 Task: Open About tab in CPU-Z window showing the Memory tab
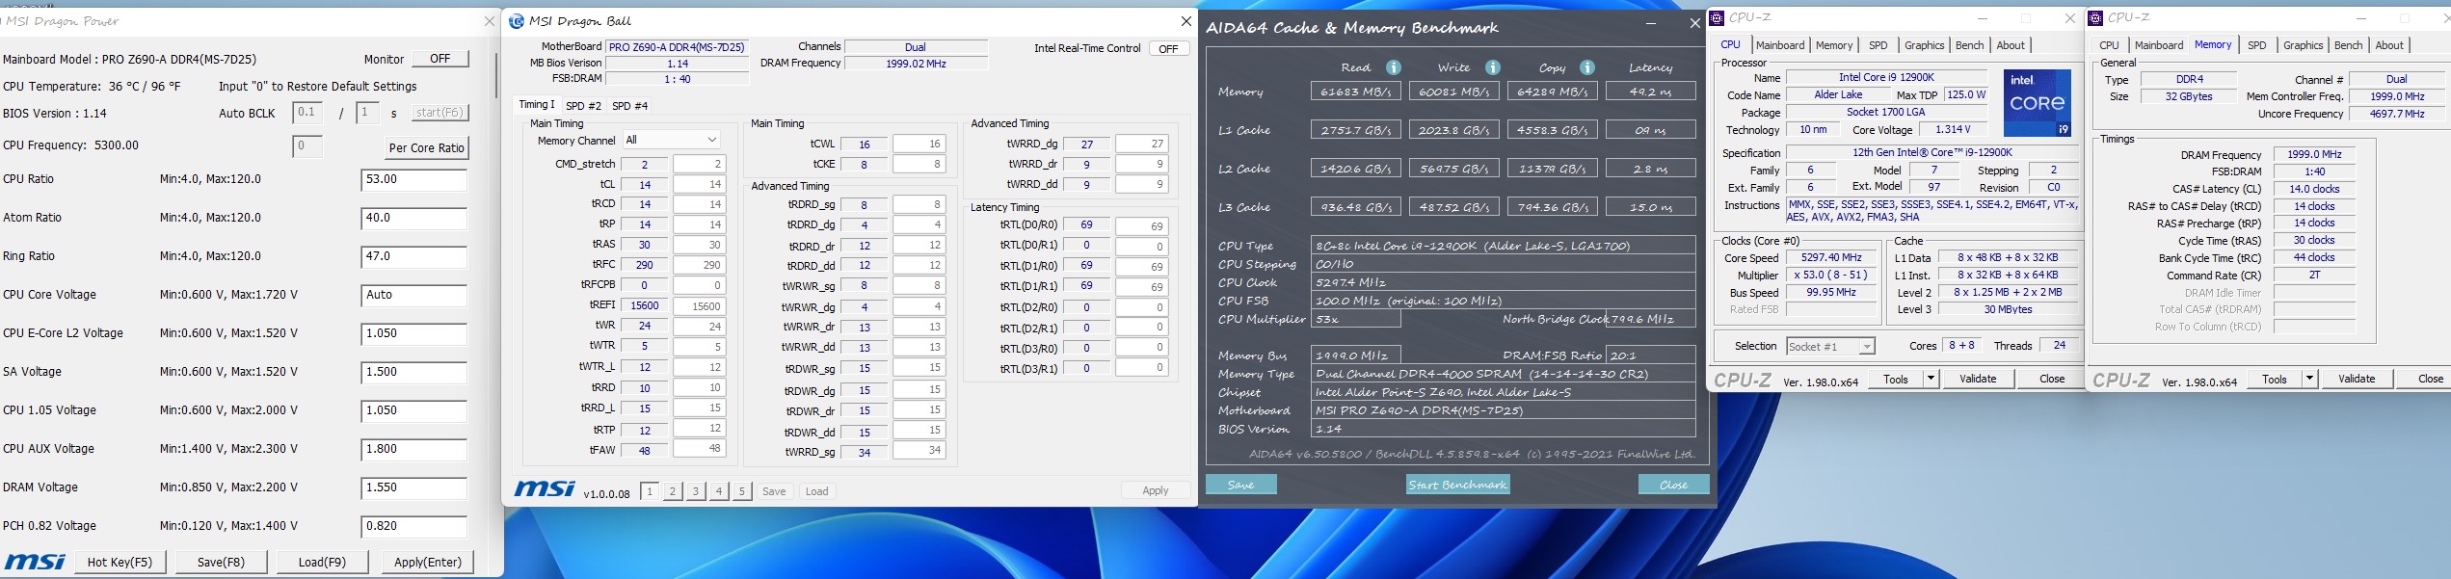click(x=2388, y=45)
